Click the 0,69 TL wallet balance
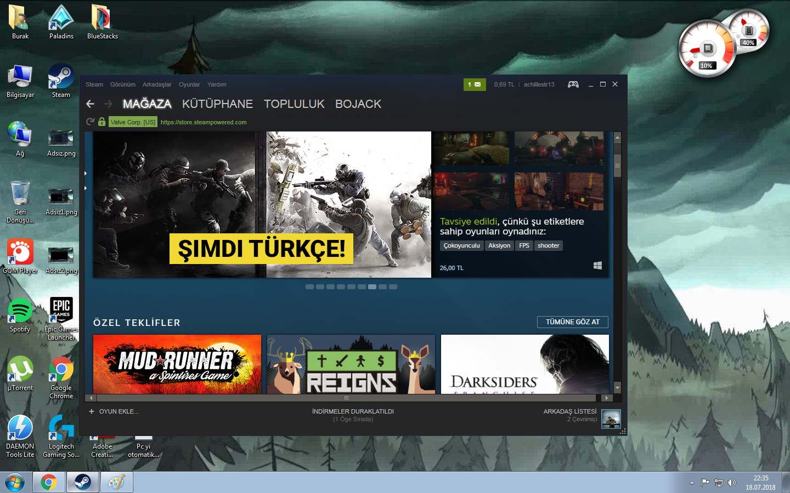 (504, 84)
